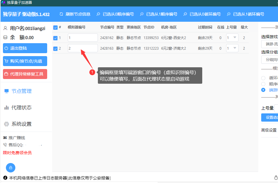Click 已选从1循环编号 toolbar item
The height and width of the screenshot is (183, 278).
246,14
